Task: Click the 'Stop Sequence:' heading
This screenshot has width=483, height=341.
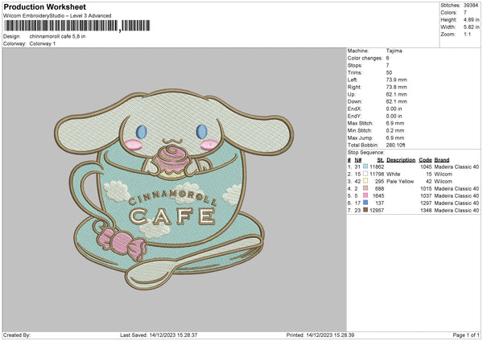Action: (x=366, y=153)
